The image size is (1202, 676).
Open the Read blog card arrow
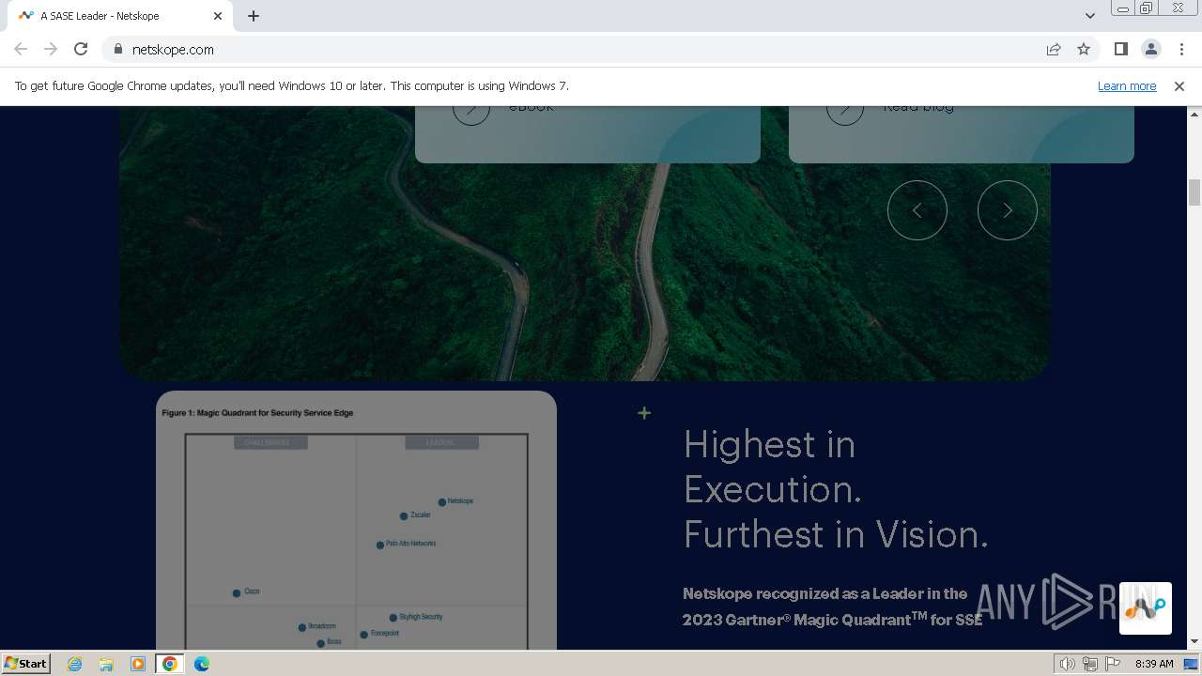pos(845,111)
